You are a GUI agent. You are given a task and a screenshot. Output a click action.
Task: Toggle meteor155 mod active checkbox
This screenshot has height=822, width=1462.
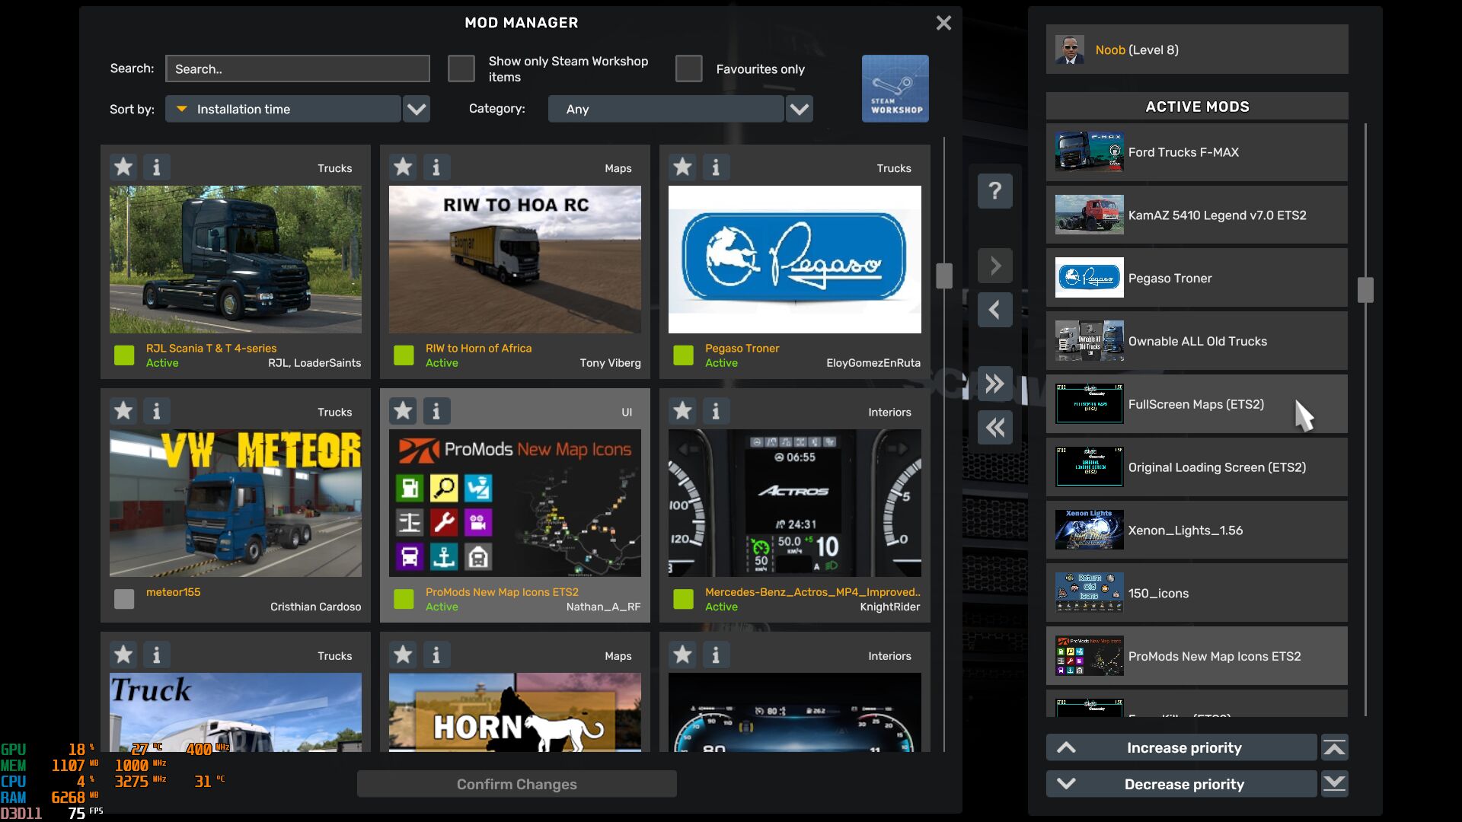(124, 599)
